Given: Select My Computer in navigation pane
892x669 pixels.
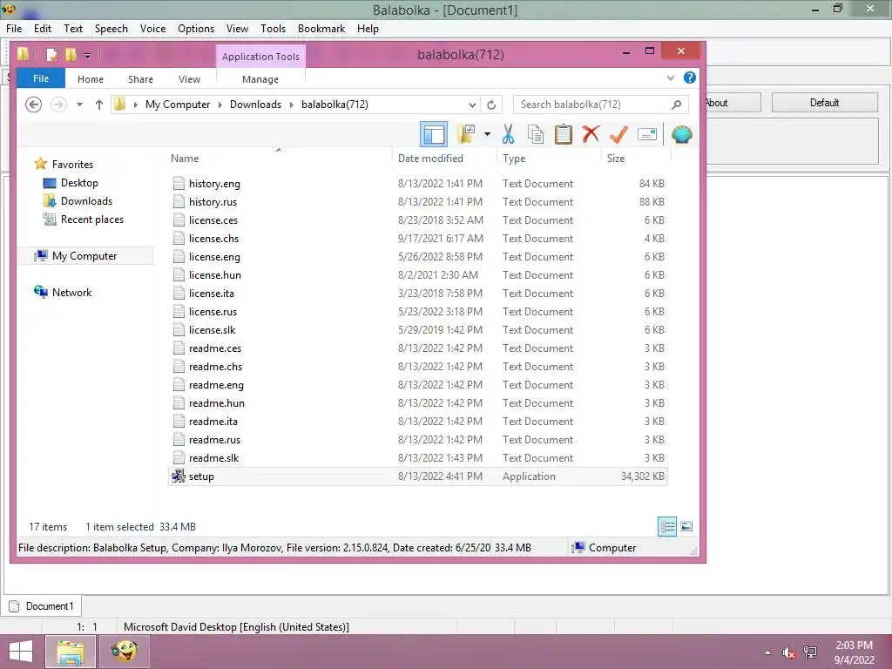Looking at the screenshot, I should 84,256.
